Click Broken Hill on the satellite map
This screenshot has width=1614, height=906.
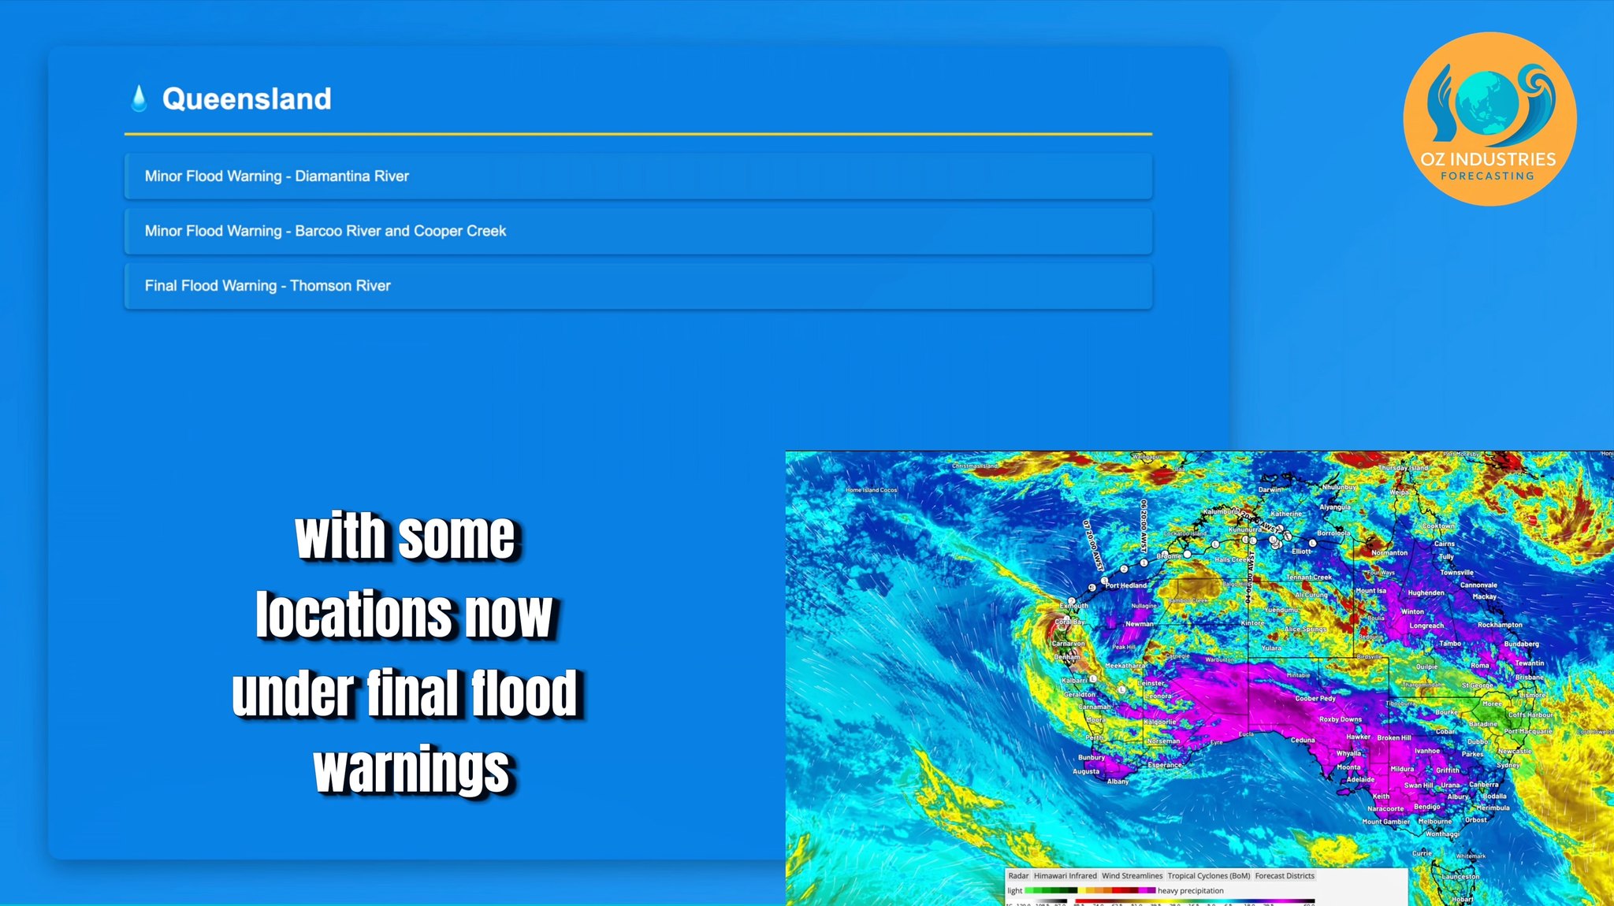[1394, 738]
